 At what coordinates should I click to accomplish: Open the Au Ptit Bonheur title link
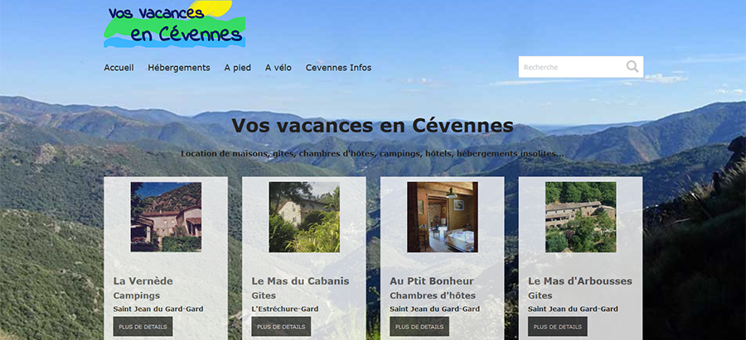[432, 281]
